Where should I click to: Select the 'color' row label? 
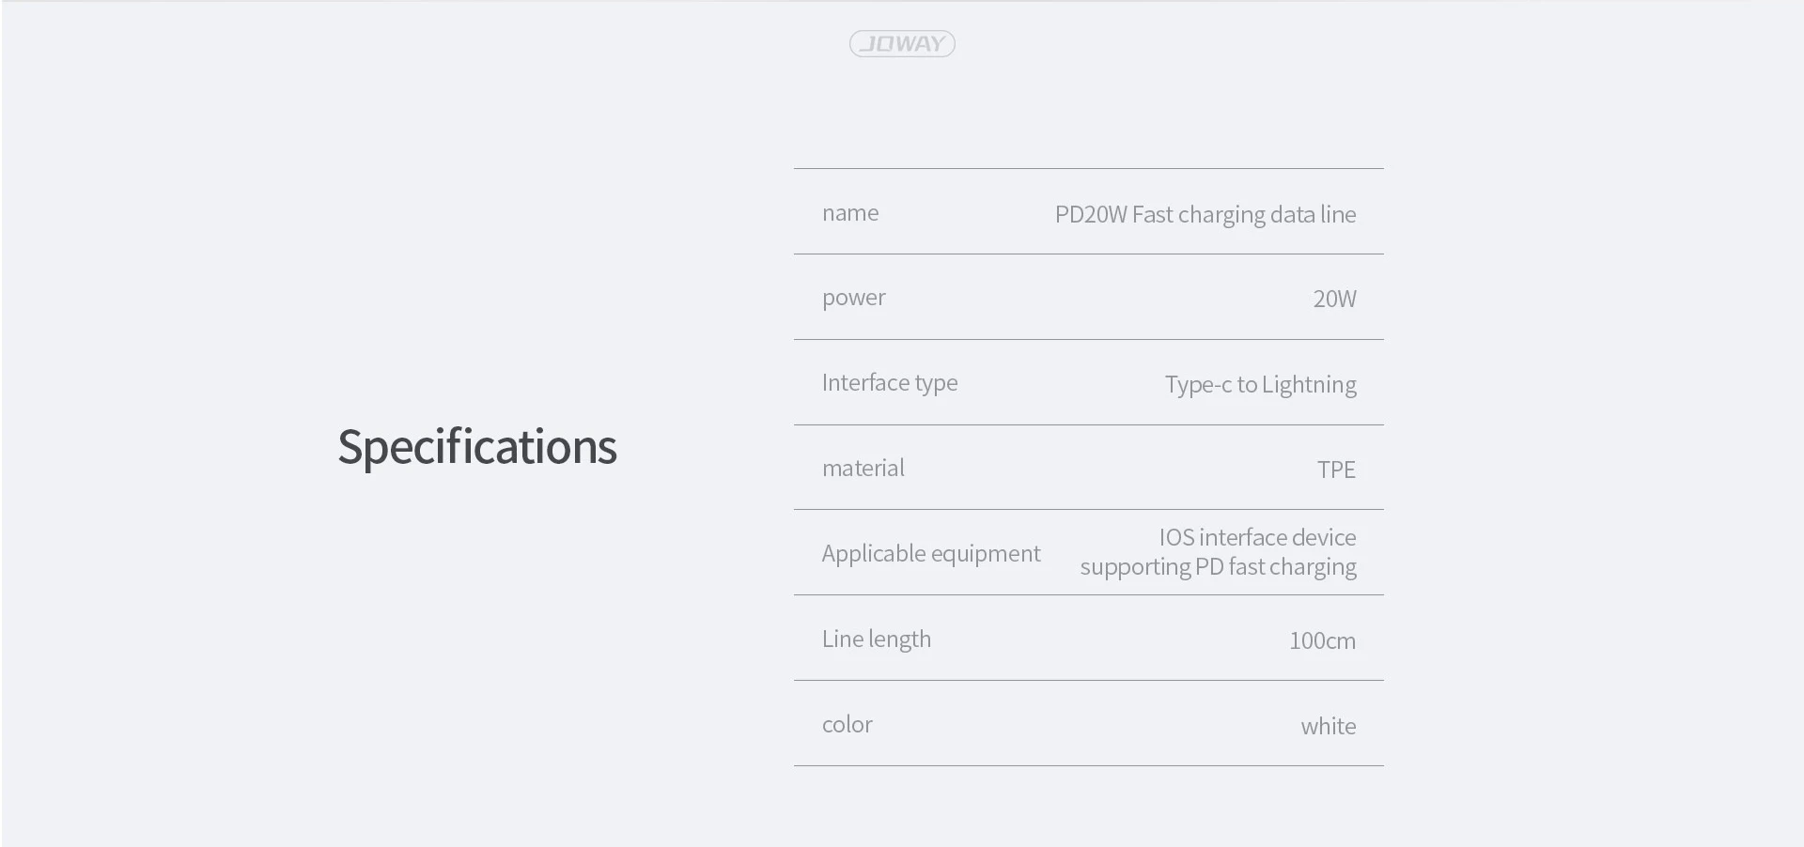click(847, 725)
